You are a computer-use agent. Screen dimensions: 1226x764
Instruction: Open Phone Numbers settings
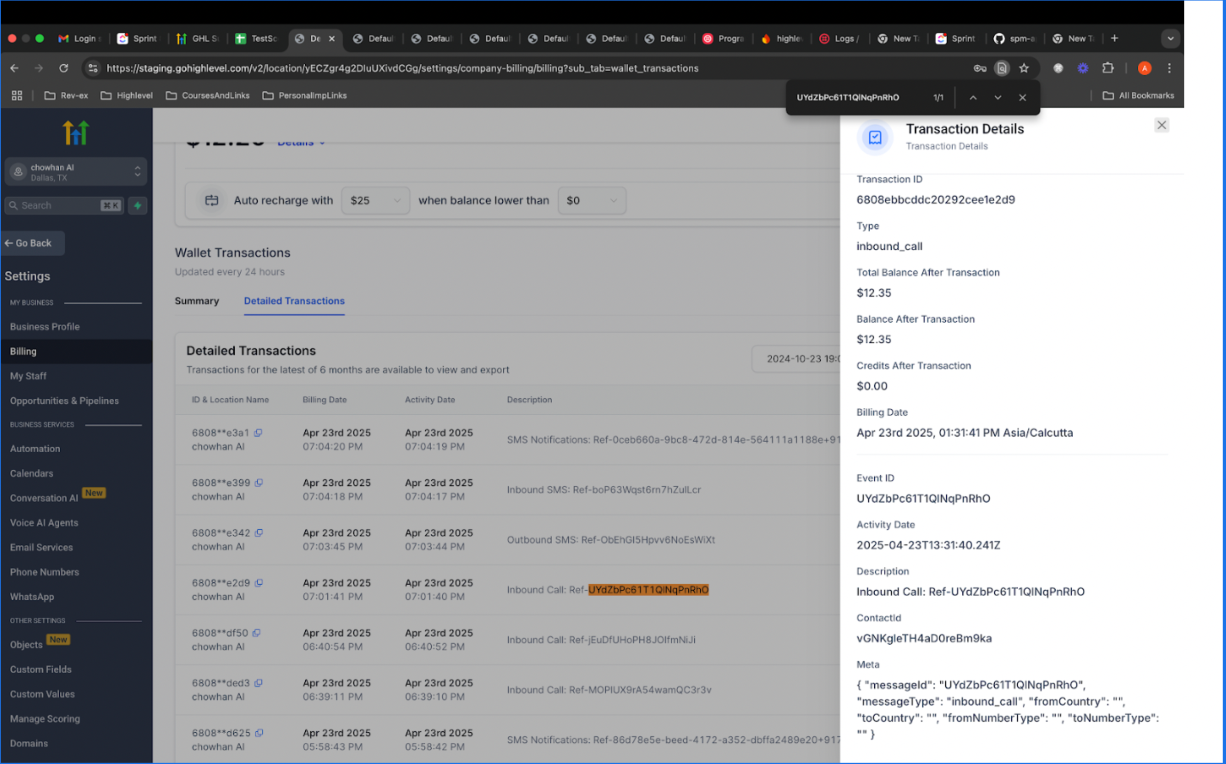[x=45, y=572]
